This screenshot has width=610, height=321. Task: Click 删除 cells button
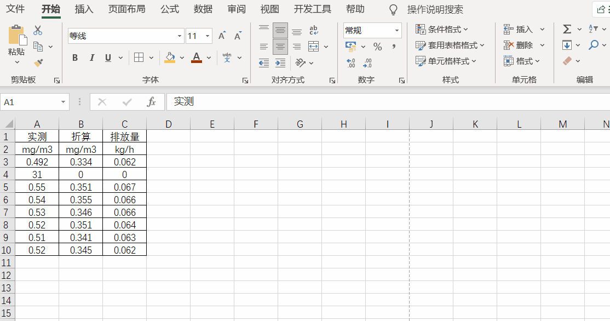pos(518,45)
